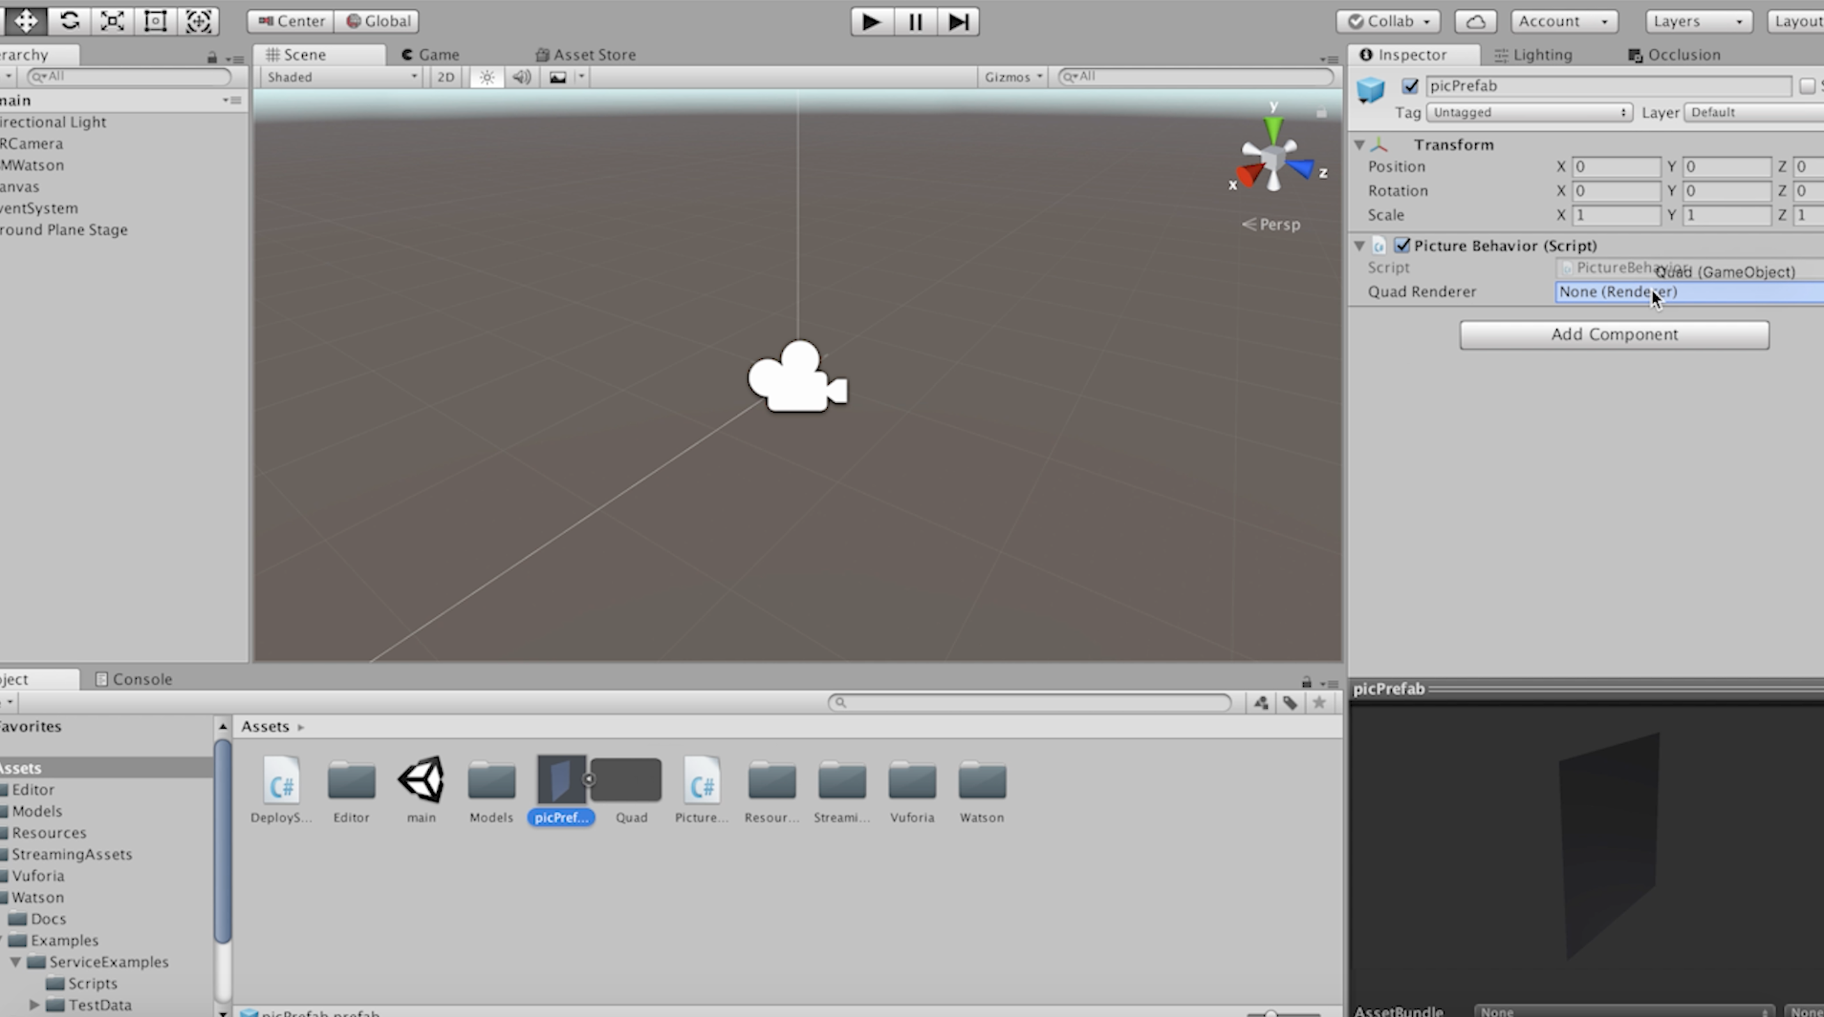Click the 2D view toggle icon
The height and width of the screenshot is (1017, 1824).
(x=445, y=77)
